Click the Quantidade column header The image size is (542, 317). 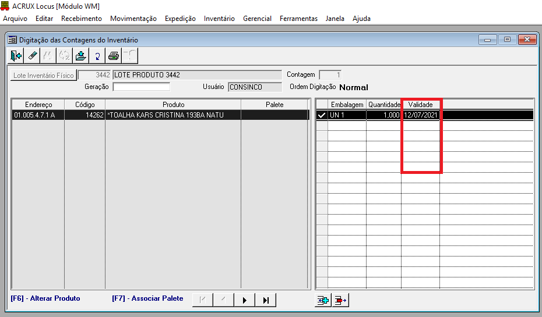pyautogui.click(x=383, y=105)
